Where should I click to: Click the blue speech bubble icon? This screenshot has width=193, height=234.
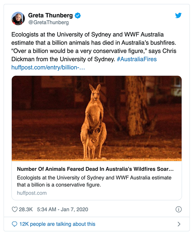point(14,224)
